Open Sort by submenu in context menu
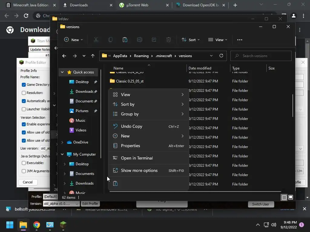 click(x=148, y=104)
